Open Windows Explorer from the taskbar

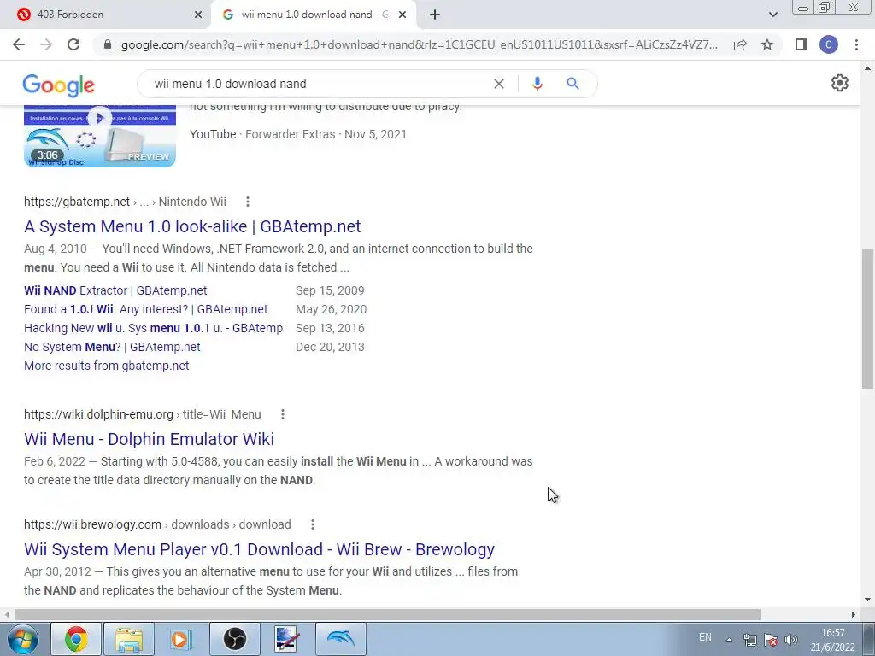point(129,639)
